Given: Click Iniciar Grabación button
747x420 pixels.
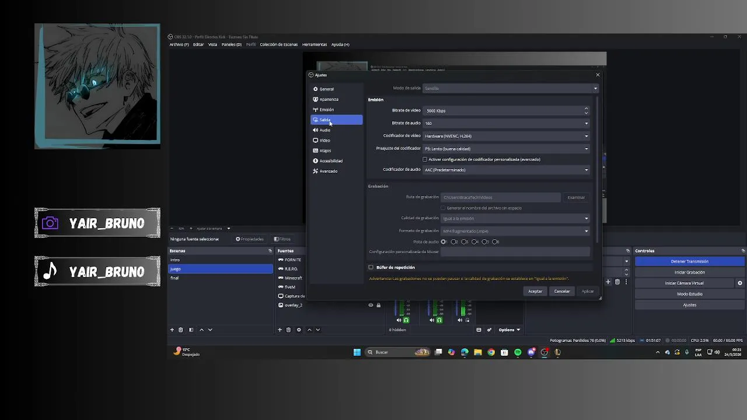Looking at the screenshot, I should 689,272.
